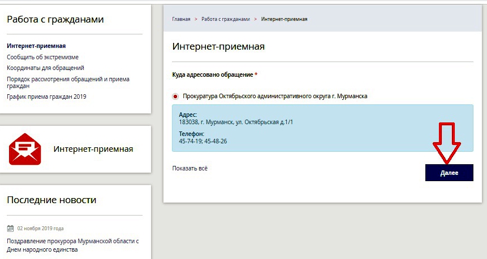
Task: Click the red envelope icon
Action: [x=25, y=149]
